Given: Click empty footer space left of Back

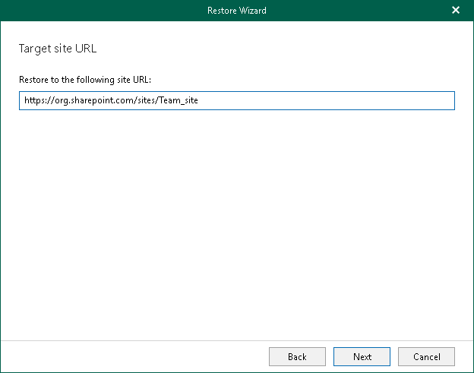Looking at the screenshot, I should [x=137, y=356].
